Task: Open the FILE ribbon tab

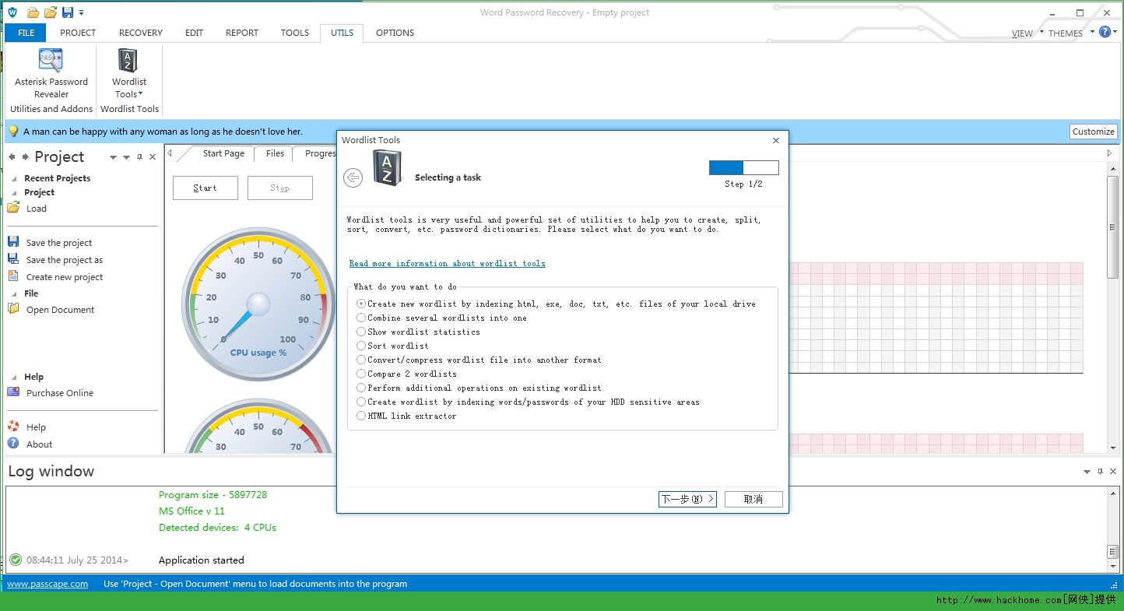Action: pos(26,33)
